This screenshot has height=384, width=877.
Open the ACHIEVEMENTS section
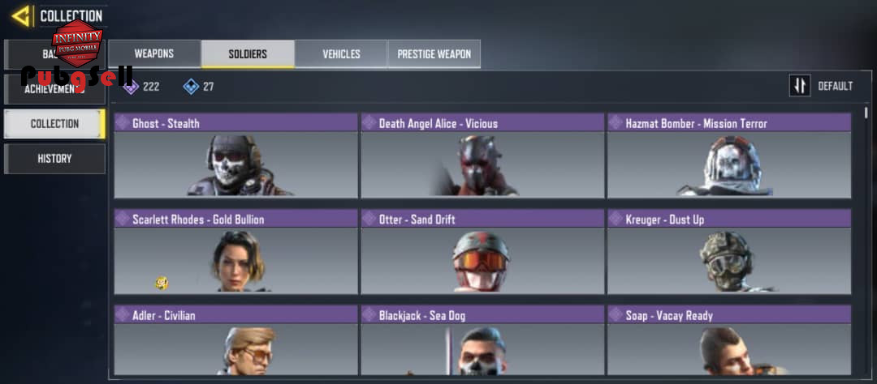55,89
